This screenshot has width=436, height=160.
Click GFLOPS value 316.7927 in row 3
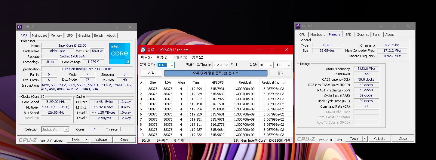218,99
